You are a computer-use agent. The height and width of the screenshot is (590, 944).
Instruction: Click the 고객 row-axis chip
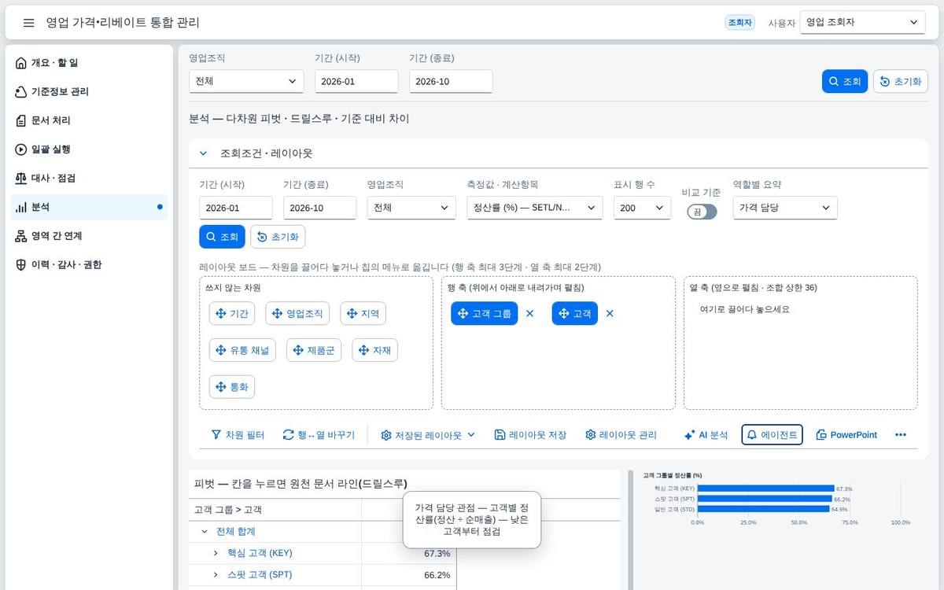coord(575,313)
